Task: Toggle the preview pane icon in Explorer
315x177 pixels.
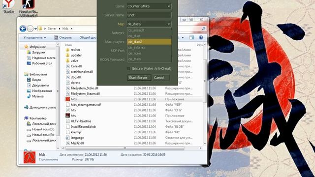Action: (x=191, y=37)
